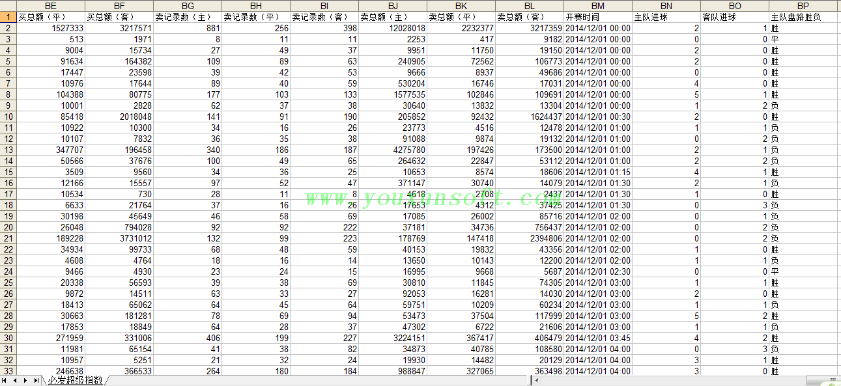
Task: Click the 主队进球 header cell
Action: point(666,17)
